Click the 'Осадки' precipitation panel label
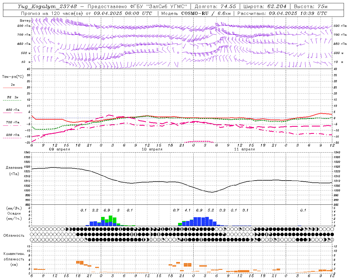The width and height of the screenshot is (348, 278). point(14,214)
